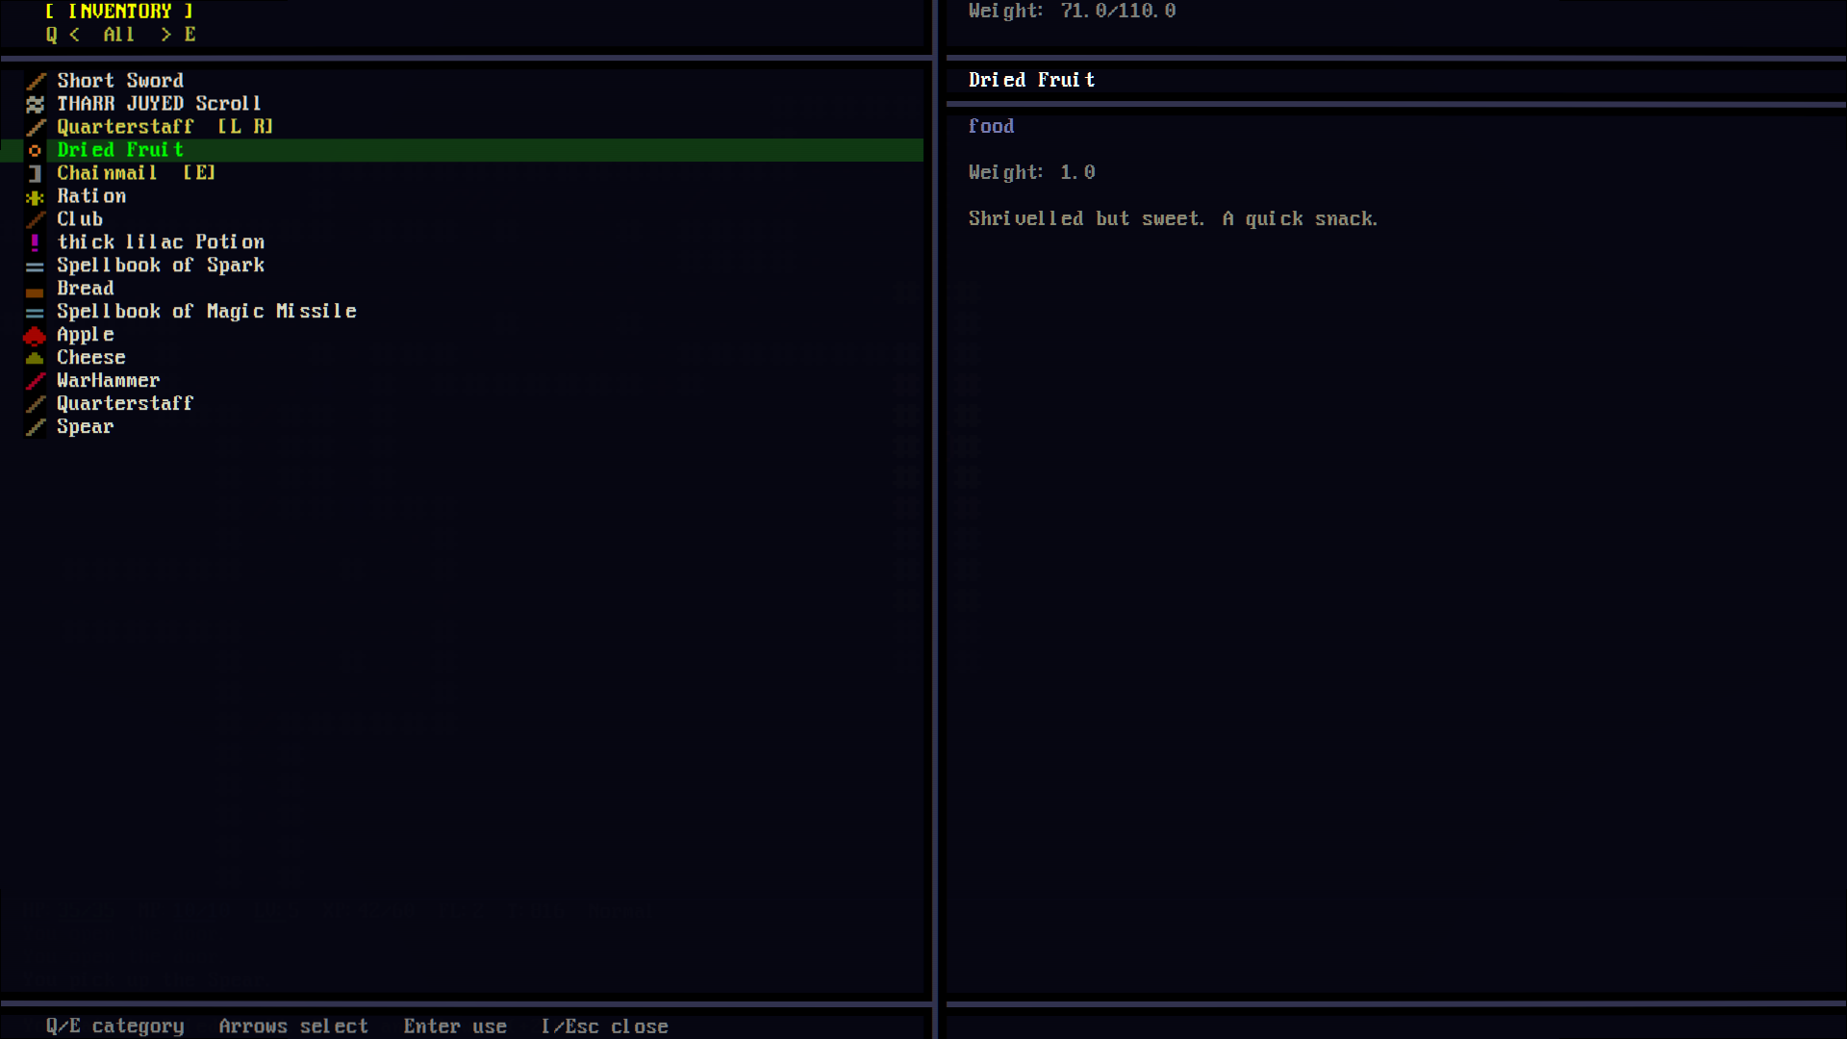Click the THARR JUYED Scroll icon

tap(36, 104)
